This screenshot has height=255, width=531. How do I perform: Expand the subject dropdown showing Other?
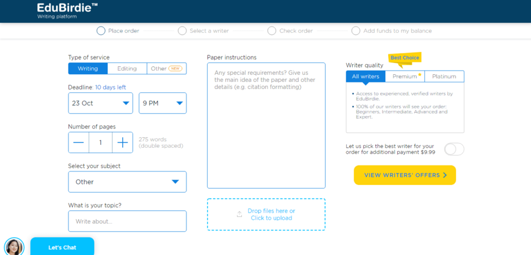click(127, 182)
